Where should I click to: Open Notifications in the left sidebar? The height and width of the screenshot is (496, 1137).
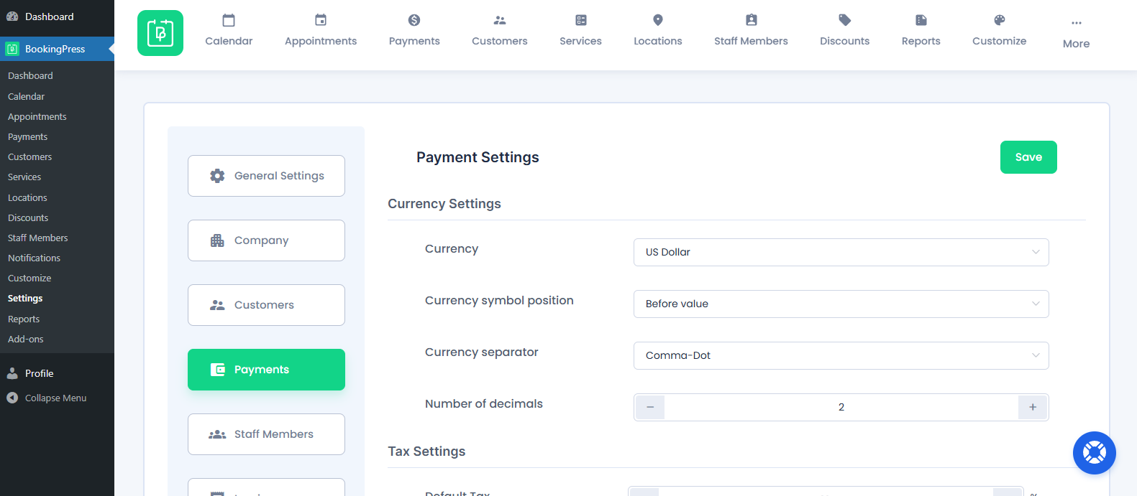click(x=34, y=258)
